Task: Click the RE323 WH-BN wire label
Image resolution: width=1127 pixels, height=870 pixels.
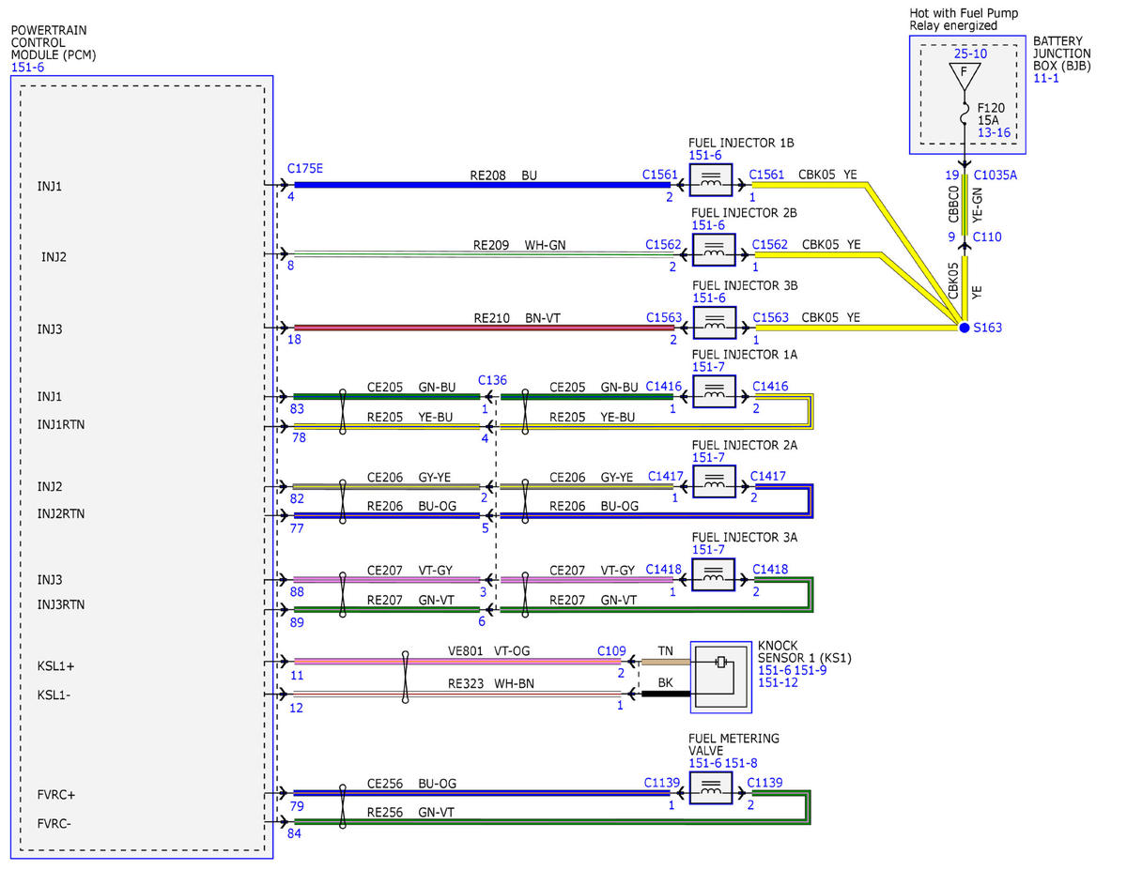Action: (491, 684)
